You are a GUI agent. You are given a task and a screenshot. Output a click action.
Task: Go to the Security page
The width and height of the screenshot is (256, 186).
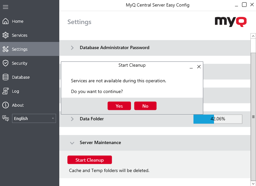point(20,63)
